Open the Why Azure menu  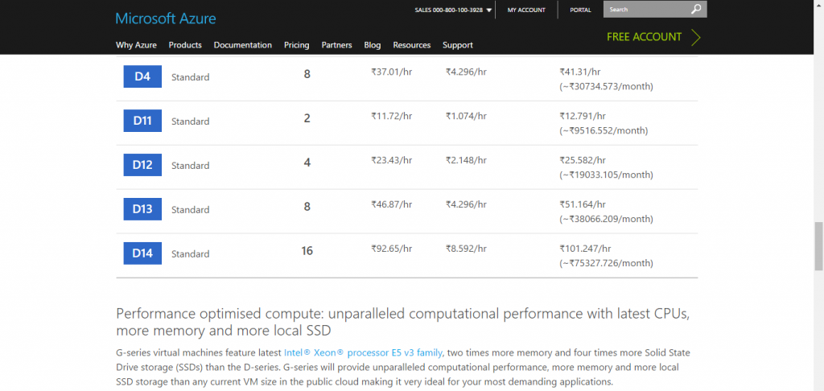tap(136, 45)
